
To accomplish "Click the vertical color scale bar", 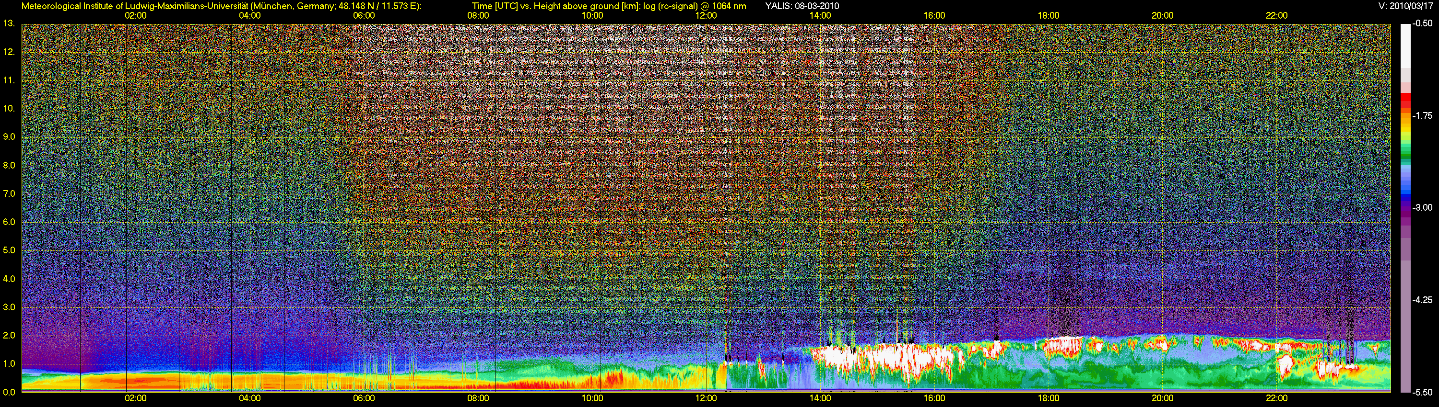I will pos(1405,208).
